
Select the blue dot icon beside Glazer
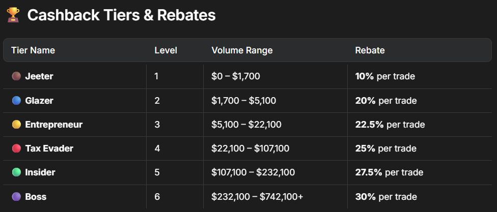point(16,101)
